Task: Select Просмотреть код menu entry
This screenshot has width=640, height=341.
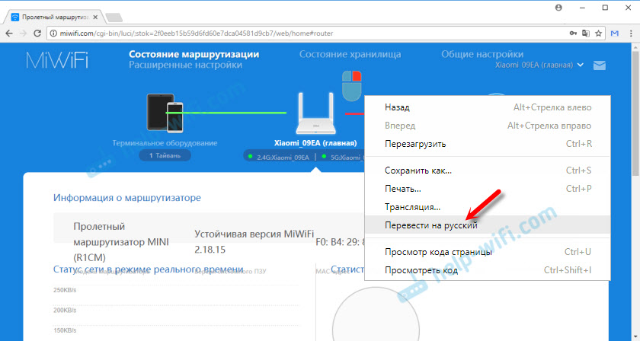Action: click(x=488, y=270)
